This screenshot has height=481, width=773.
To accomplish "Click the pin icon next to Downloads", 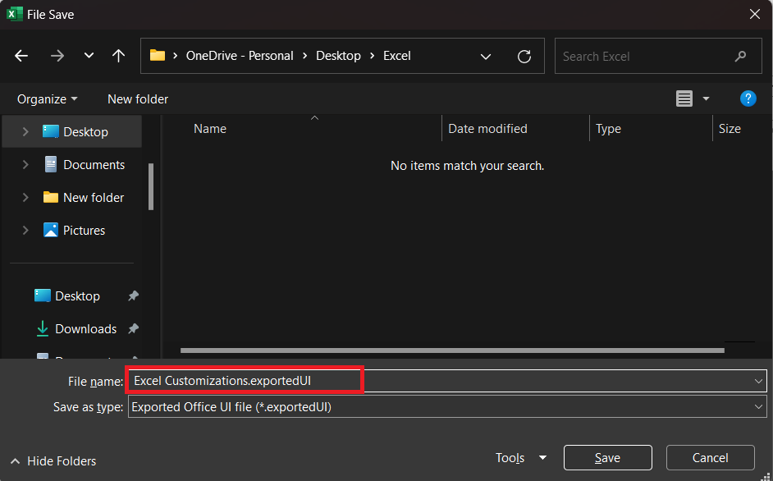I will [x=133, y=328].
